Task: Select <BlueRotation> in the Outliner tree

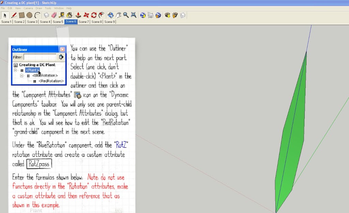Action: pos(45,75)
